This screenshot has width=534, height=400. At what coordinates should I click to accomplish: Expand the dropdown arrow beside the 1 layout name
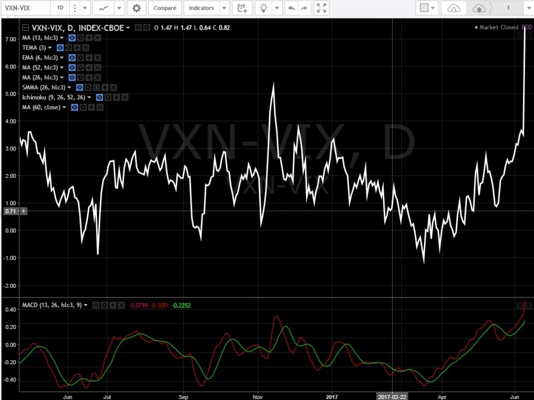[529, 8]
